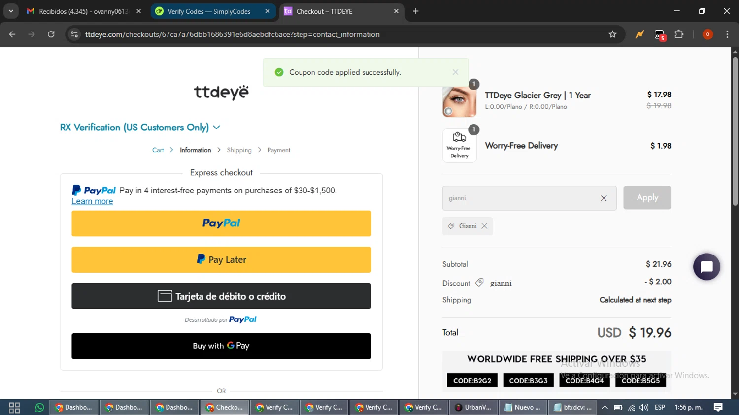This screenshot has width=739, height=415.
Task: Click the ttdeye.com address bar URL
Action: click(232, 34)
